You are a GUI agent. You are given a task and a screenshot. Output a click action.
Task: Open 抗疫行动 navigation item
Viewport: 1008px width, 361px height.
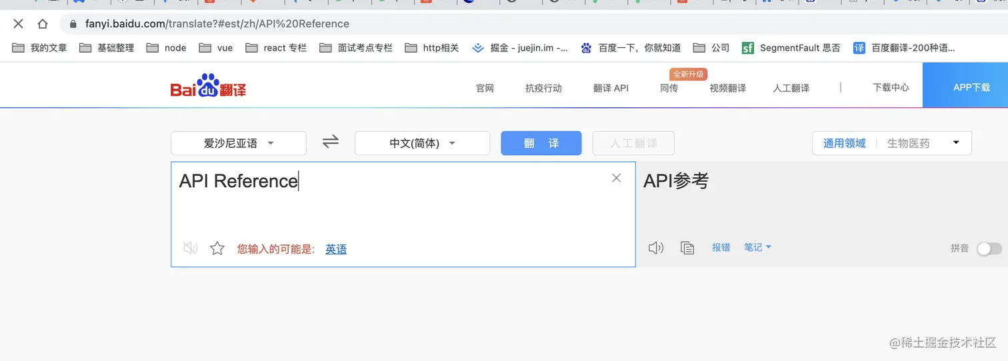coord(543,88)
